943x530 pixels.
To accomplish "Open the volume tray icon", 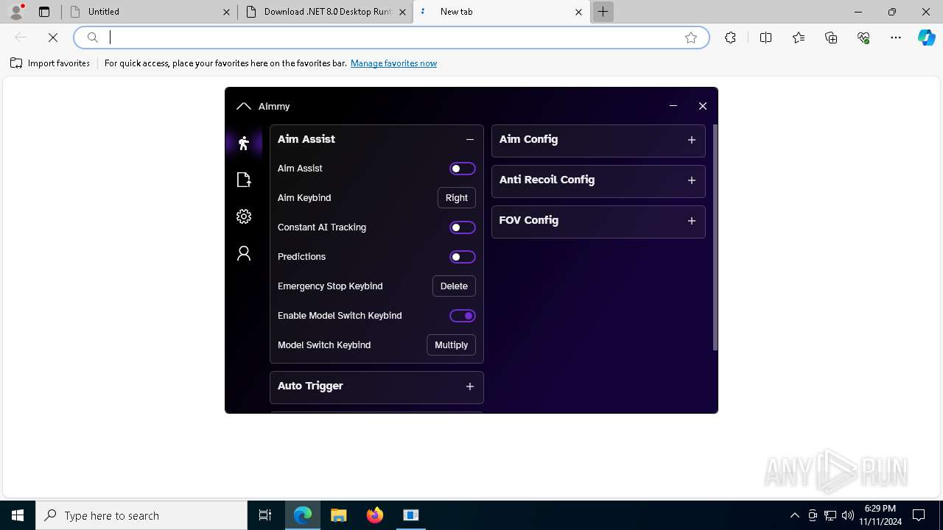I will (x=848, y=515).
